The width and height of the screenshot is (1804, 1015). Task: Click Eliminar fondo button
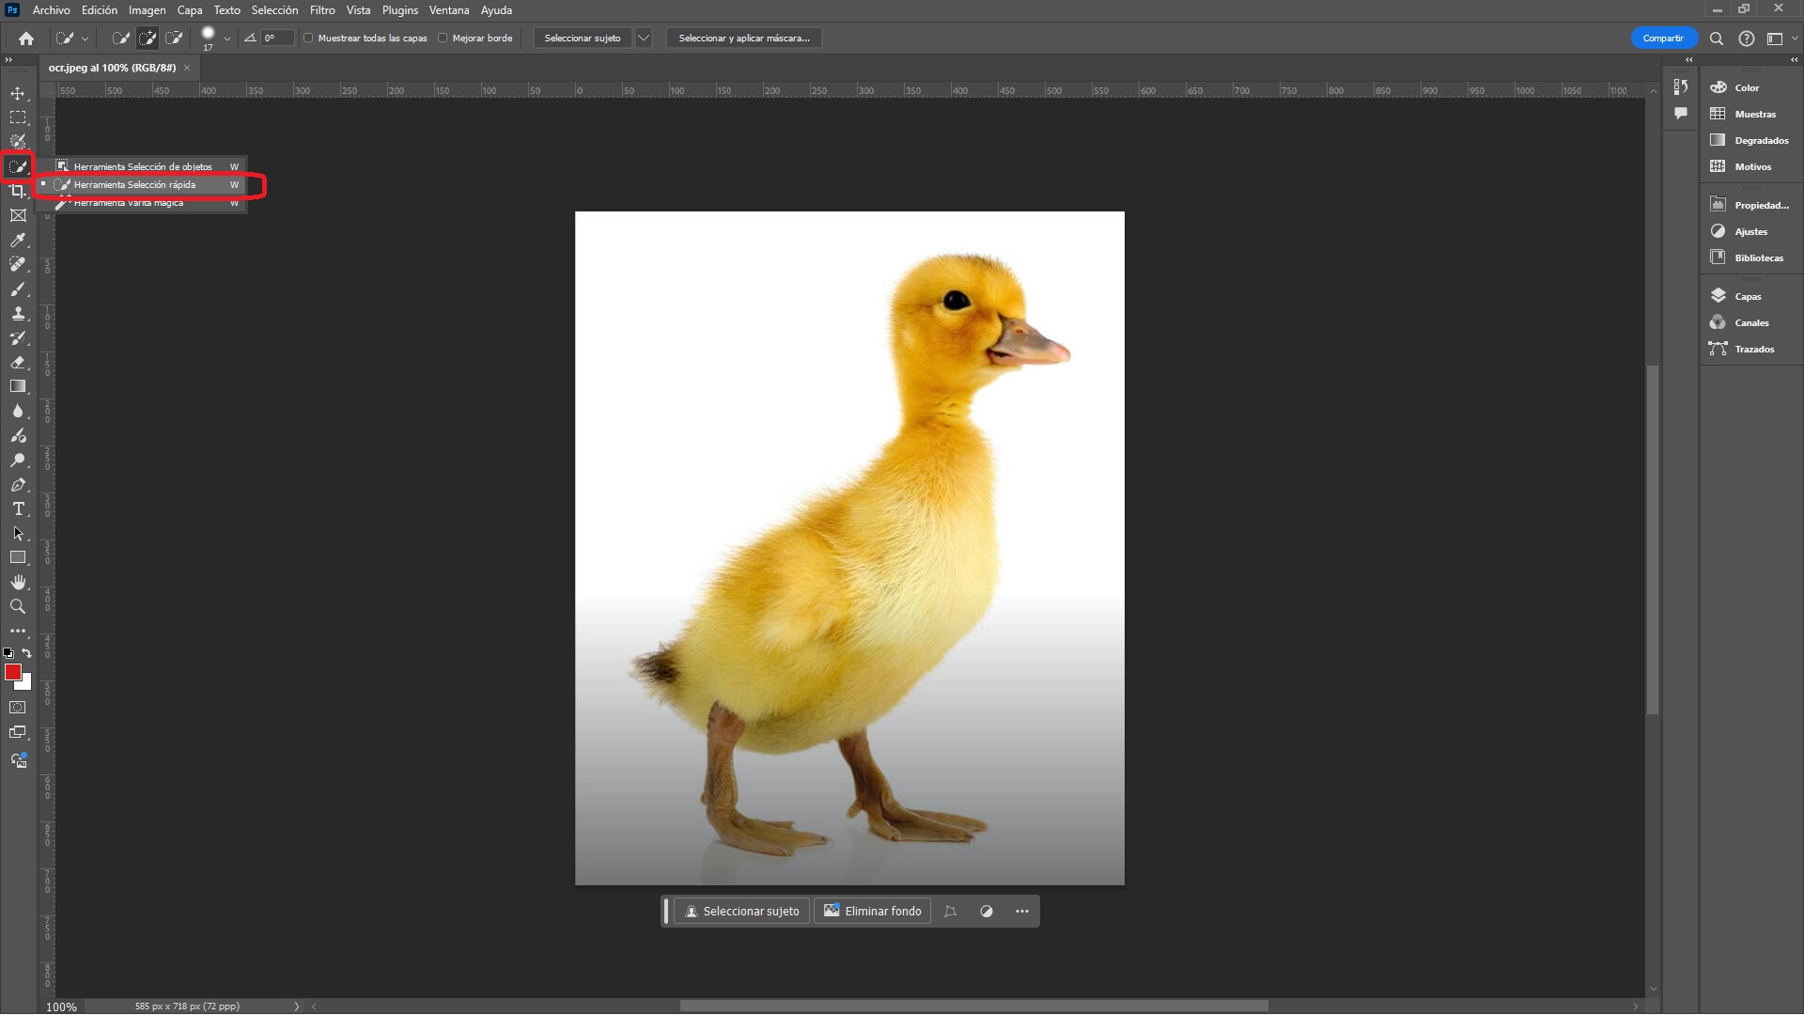pos(872,912)
